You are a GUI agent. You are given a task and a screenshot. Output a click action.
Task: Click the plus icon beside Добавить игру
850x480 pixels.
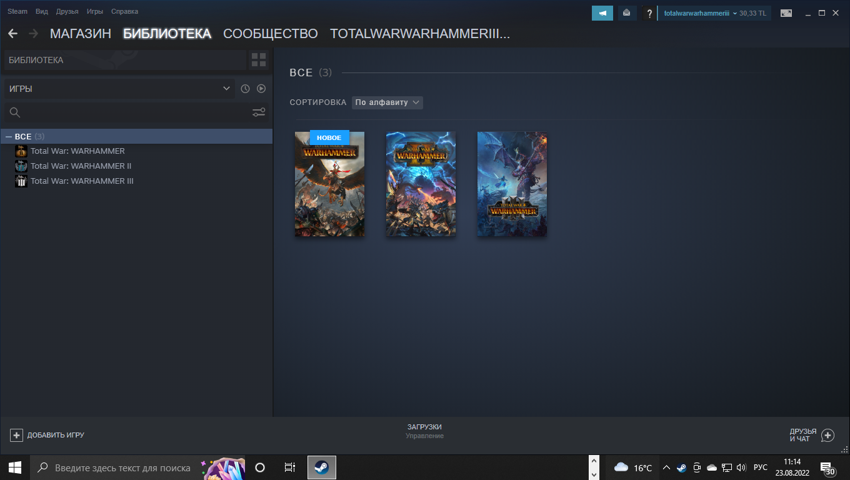tap(17, 435)
